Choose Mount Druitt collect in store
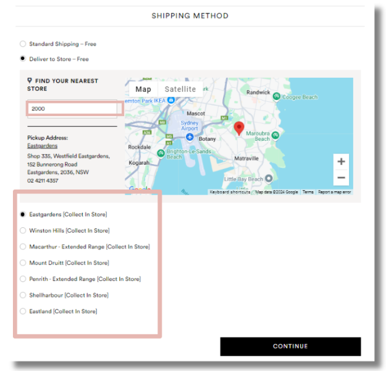 coord(23,263)
